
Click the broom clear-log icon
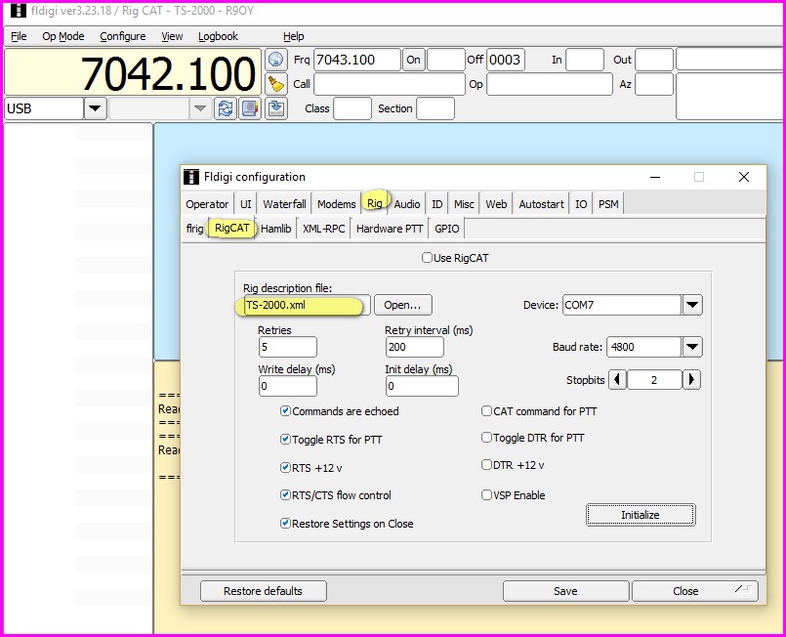(276, 84)
